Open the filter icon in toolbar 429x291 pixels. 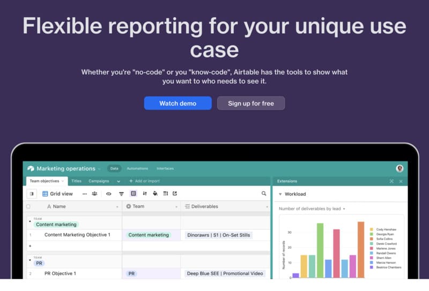coord(122,193)
